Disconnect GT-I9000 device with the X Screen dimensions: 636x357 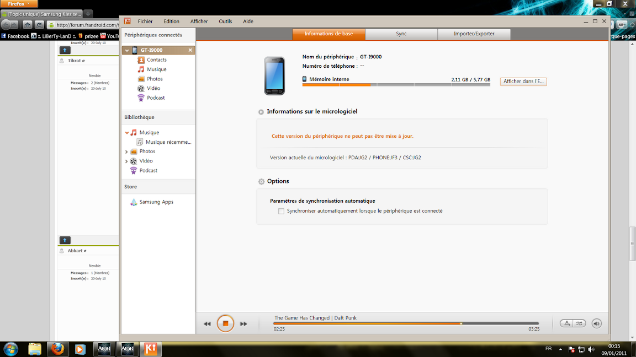click(190, 50)
